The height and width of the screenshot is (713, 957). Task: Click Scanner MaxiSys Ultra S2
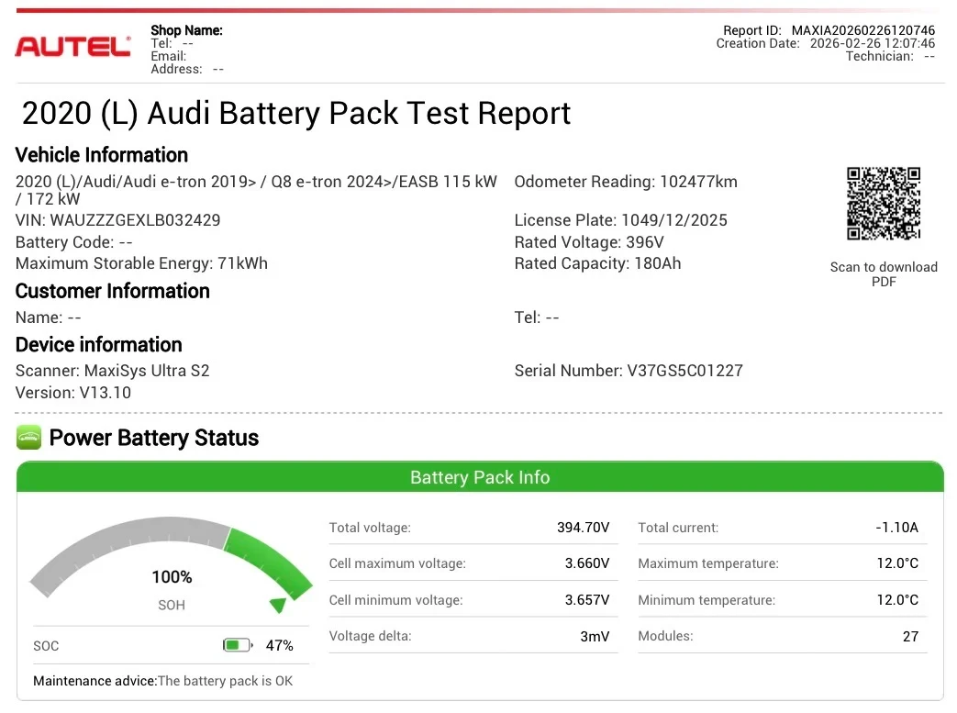112,371
